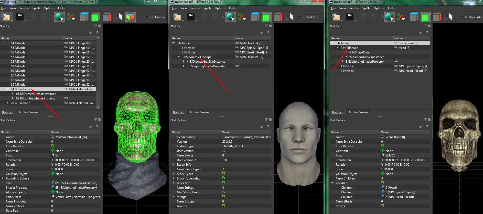The height and width of the screenshot is (214, 483).
Task: Click scroll-down arrow of Overlord Block List
Action: pyautogui.click(x=98, y=108)
